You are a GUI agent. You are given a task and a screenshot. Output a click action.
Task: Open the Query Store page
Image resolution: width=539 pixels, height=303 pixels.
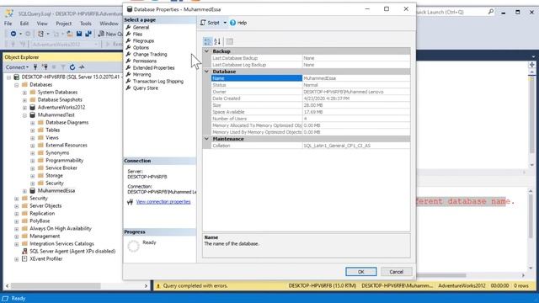click(x=145, y=88)
